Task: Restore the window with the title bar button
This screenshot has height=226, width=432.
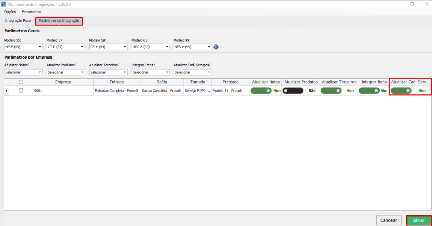Action: point(412,4)
